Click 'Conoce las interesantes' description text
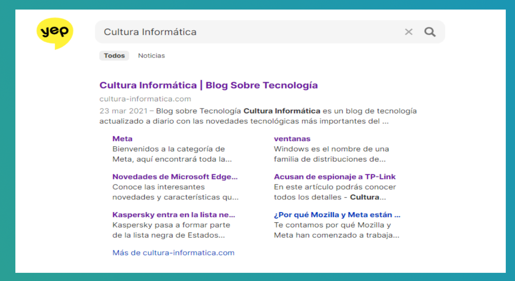The height and width of the screenshot is (281, 515). coord(158,187)
